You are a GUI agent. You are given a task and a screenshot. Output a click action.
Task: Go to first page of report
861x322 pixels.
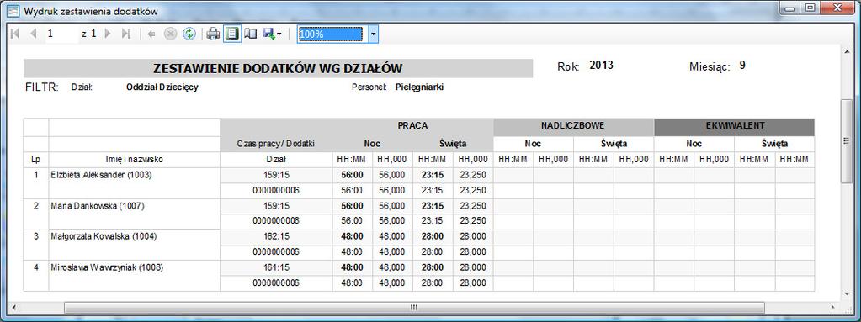pos(15,34)
